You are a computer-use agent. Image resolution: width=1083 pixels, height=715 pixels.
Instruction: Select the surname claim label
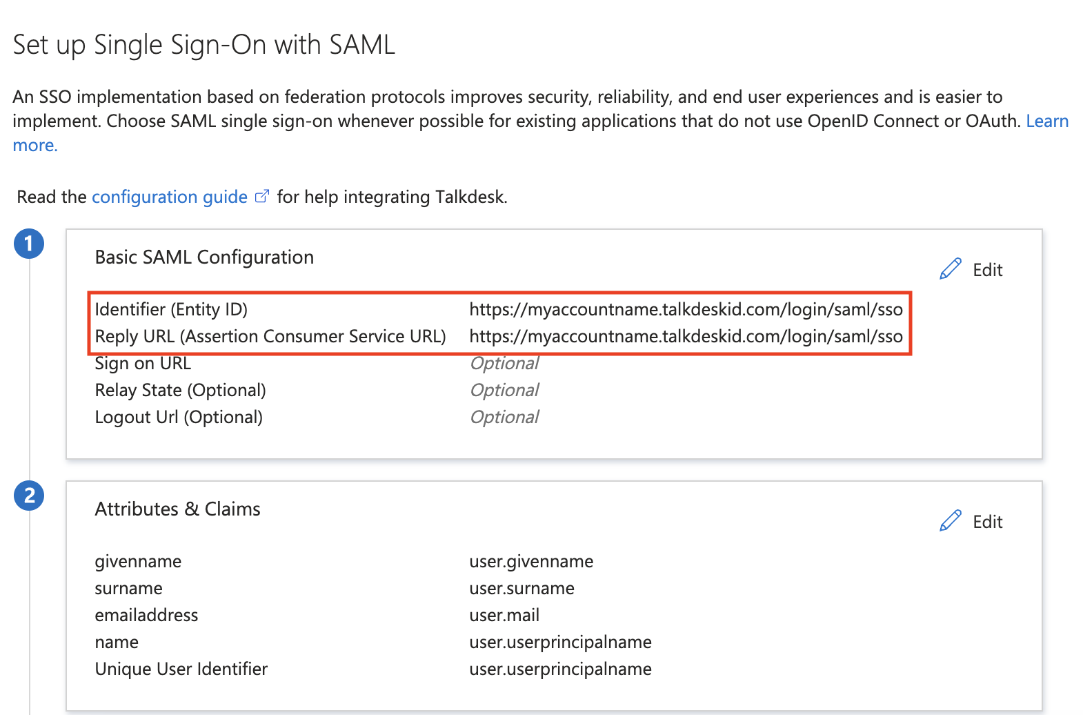coord(128,588)
